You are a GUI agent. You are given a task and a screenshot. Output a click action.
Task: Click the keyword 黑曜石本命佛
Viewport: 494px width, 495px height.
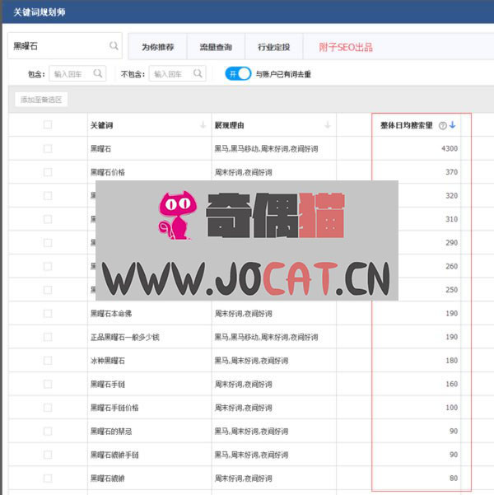tap(111, 314)
